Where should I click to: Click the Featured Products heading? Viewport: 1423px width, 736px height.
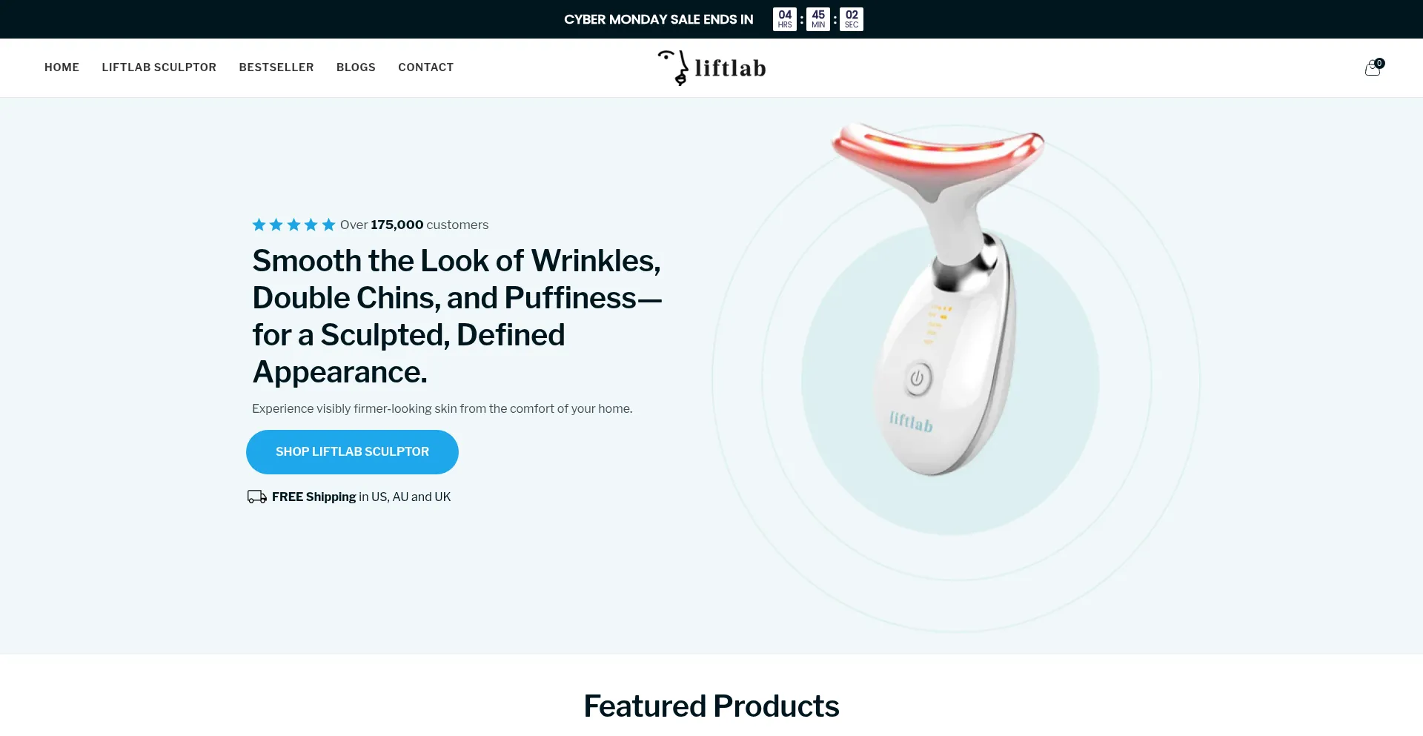[711, 706]
